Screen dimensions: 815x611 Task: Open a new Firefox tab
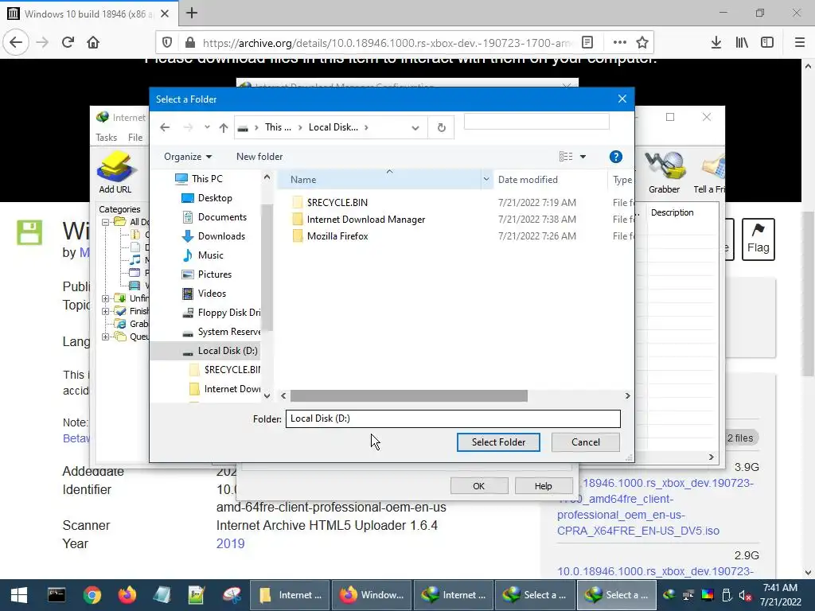[x=192, y=13]
